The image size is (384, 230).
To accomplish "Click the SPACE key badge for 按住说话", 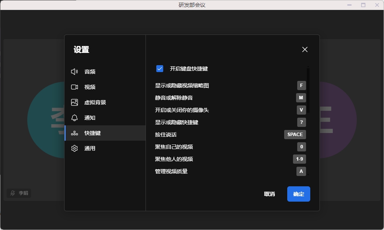I will pyautogui.click(x=295, y=135).
